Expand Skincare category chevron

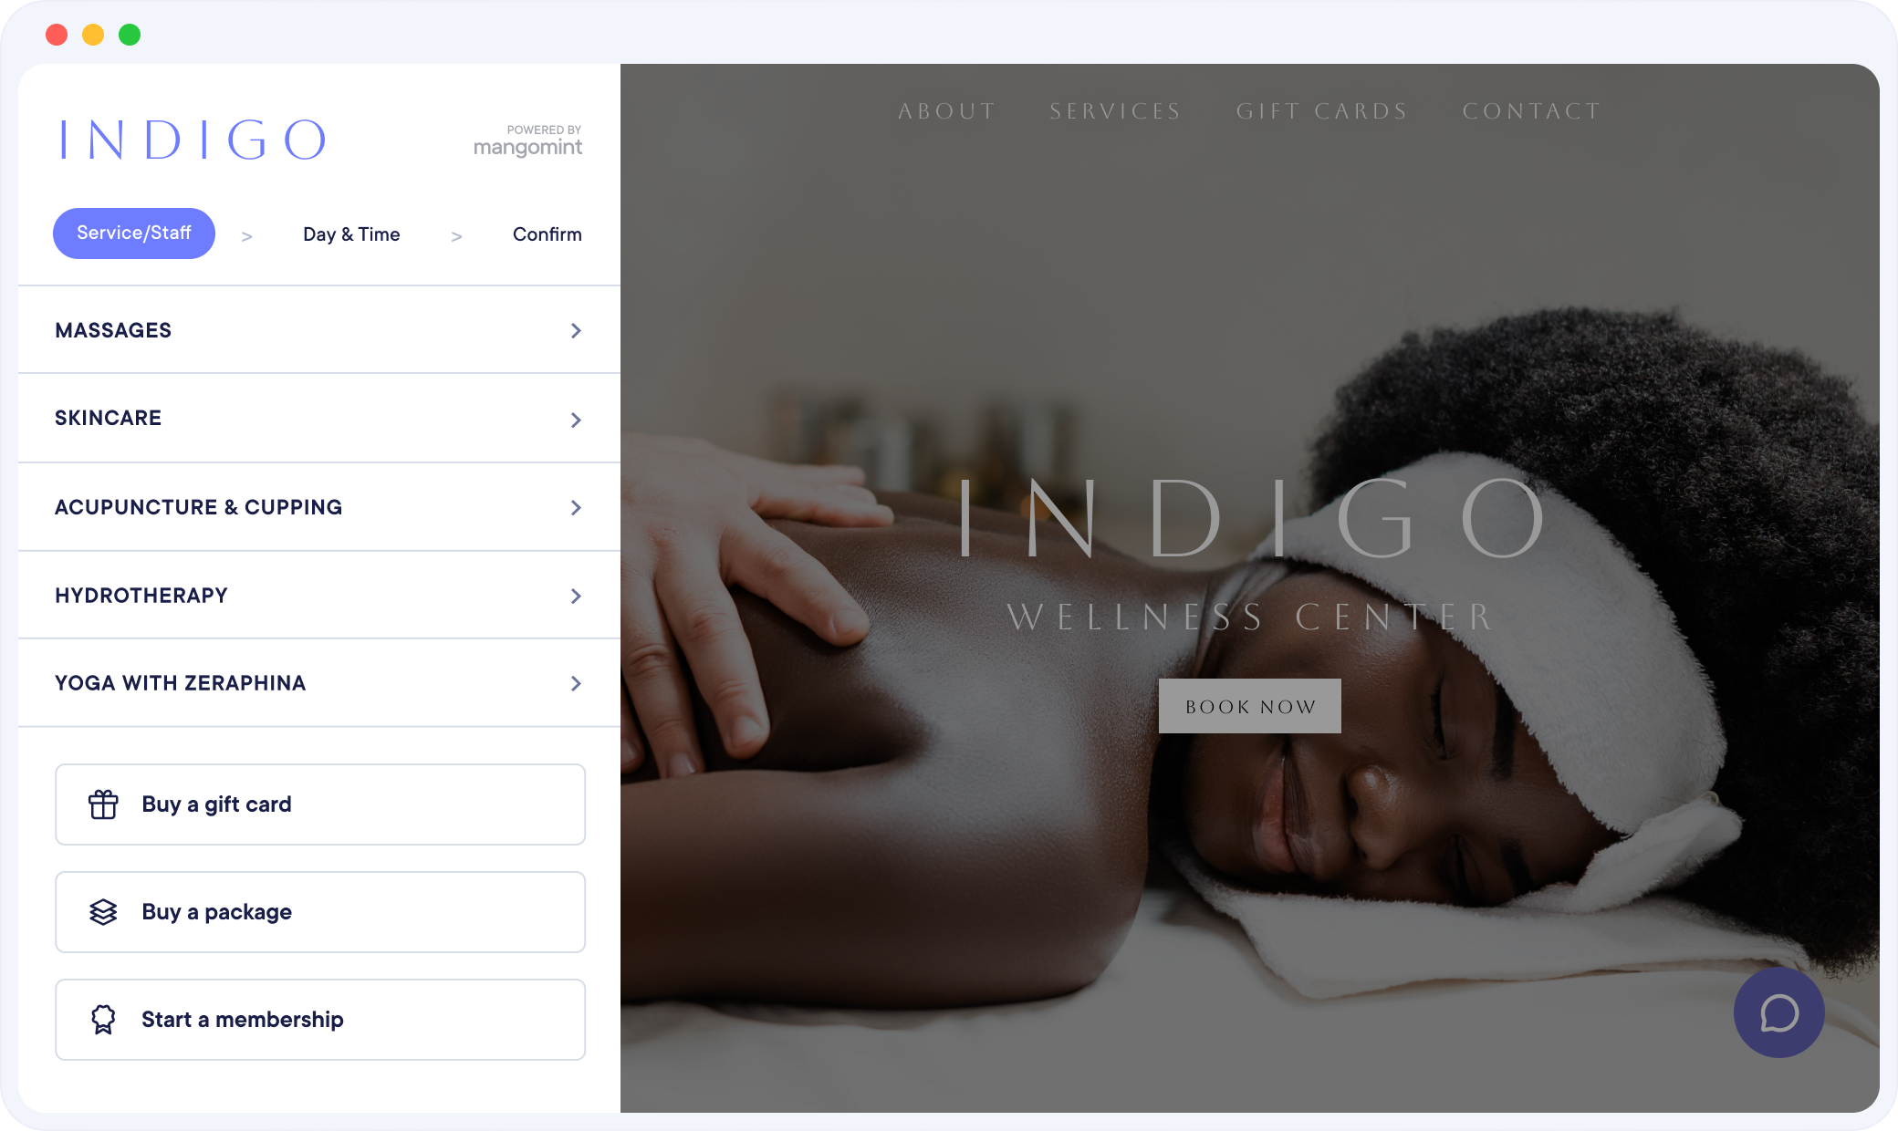[x=576, y=420]
